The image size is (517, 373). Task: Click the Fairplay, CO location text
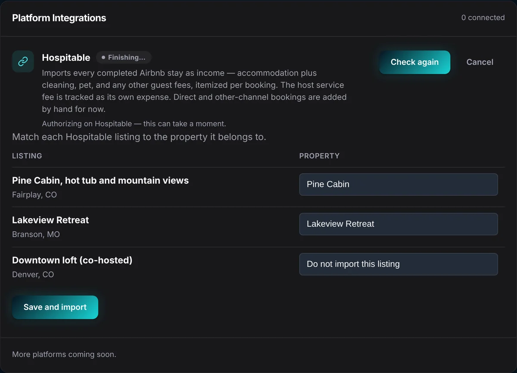(34, 195)
